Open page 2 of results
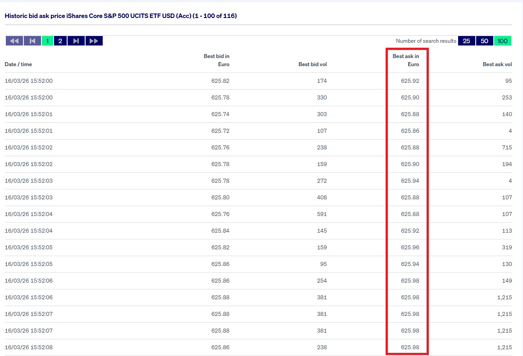The image size is (523, 356). click(60, 41)
